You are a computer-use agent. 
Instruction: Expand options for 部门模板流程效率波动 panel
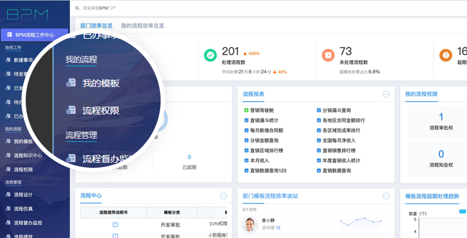pyautogui.click(x=386, y=196)
